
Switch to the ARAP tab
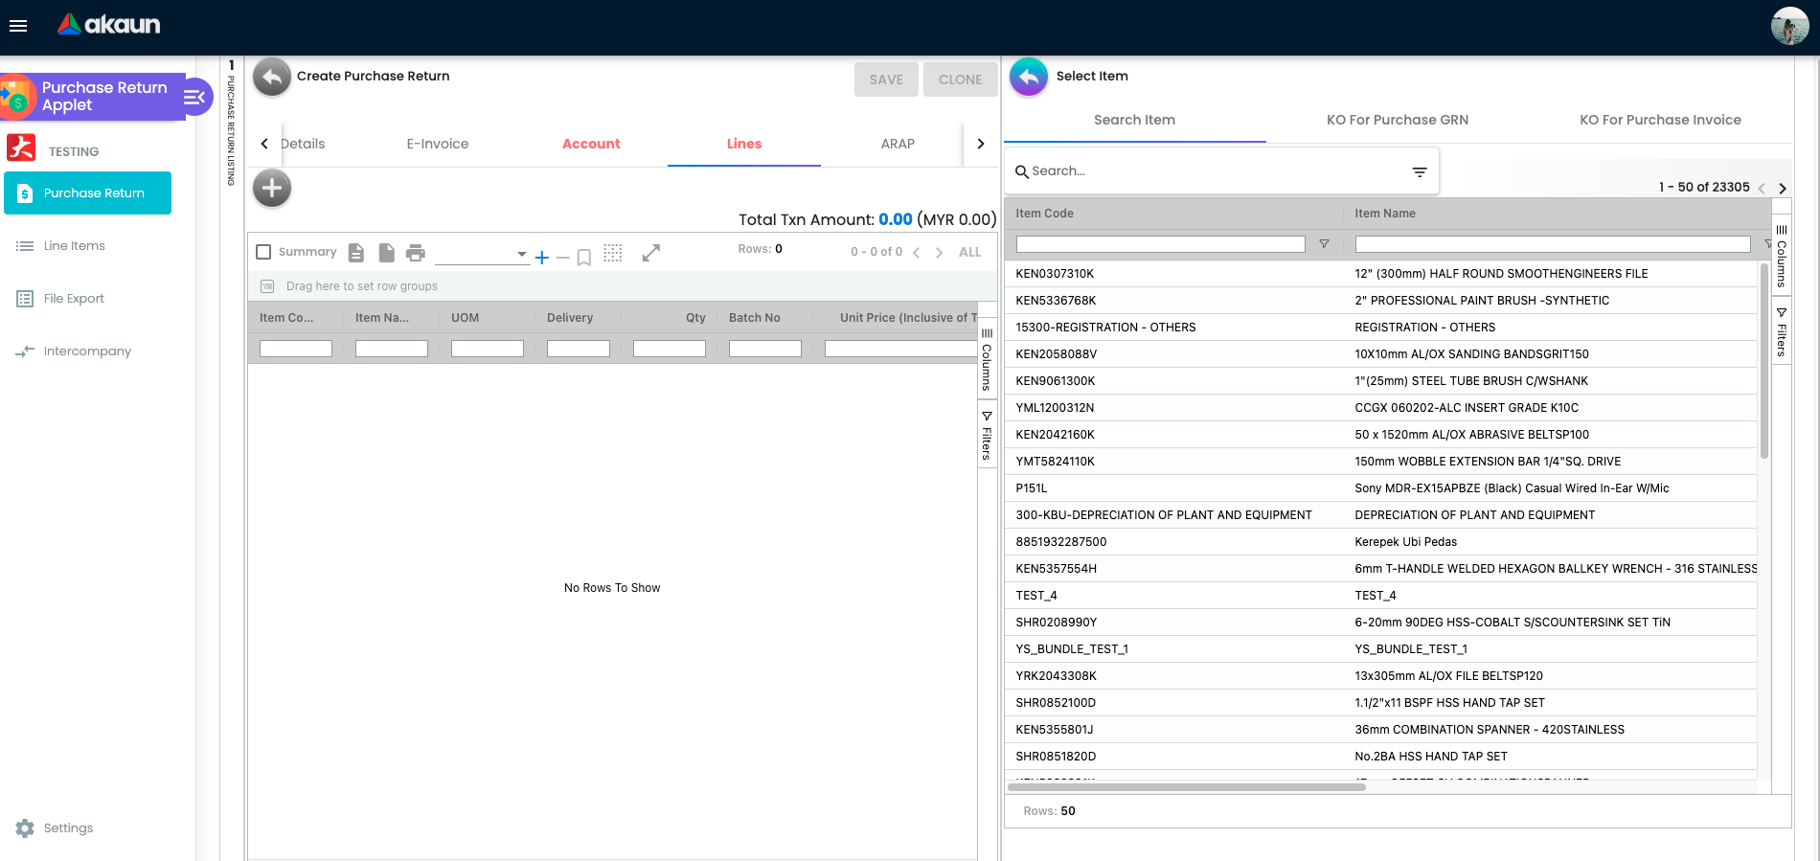point(898,144)
